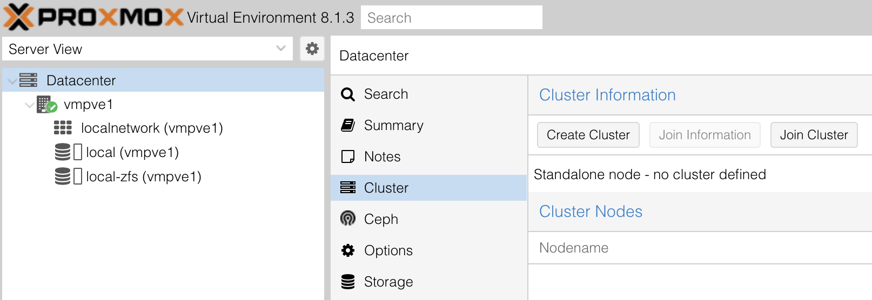Click the Join Cluster button
The height and width of the screenshot is (300, 872).
point(814,135)
